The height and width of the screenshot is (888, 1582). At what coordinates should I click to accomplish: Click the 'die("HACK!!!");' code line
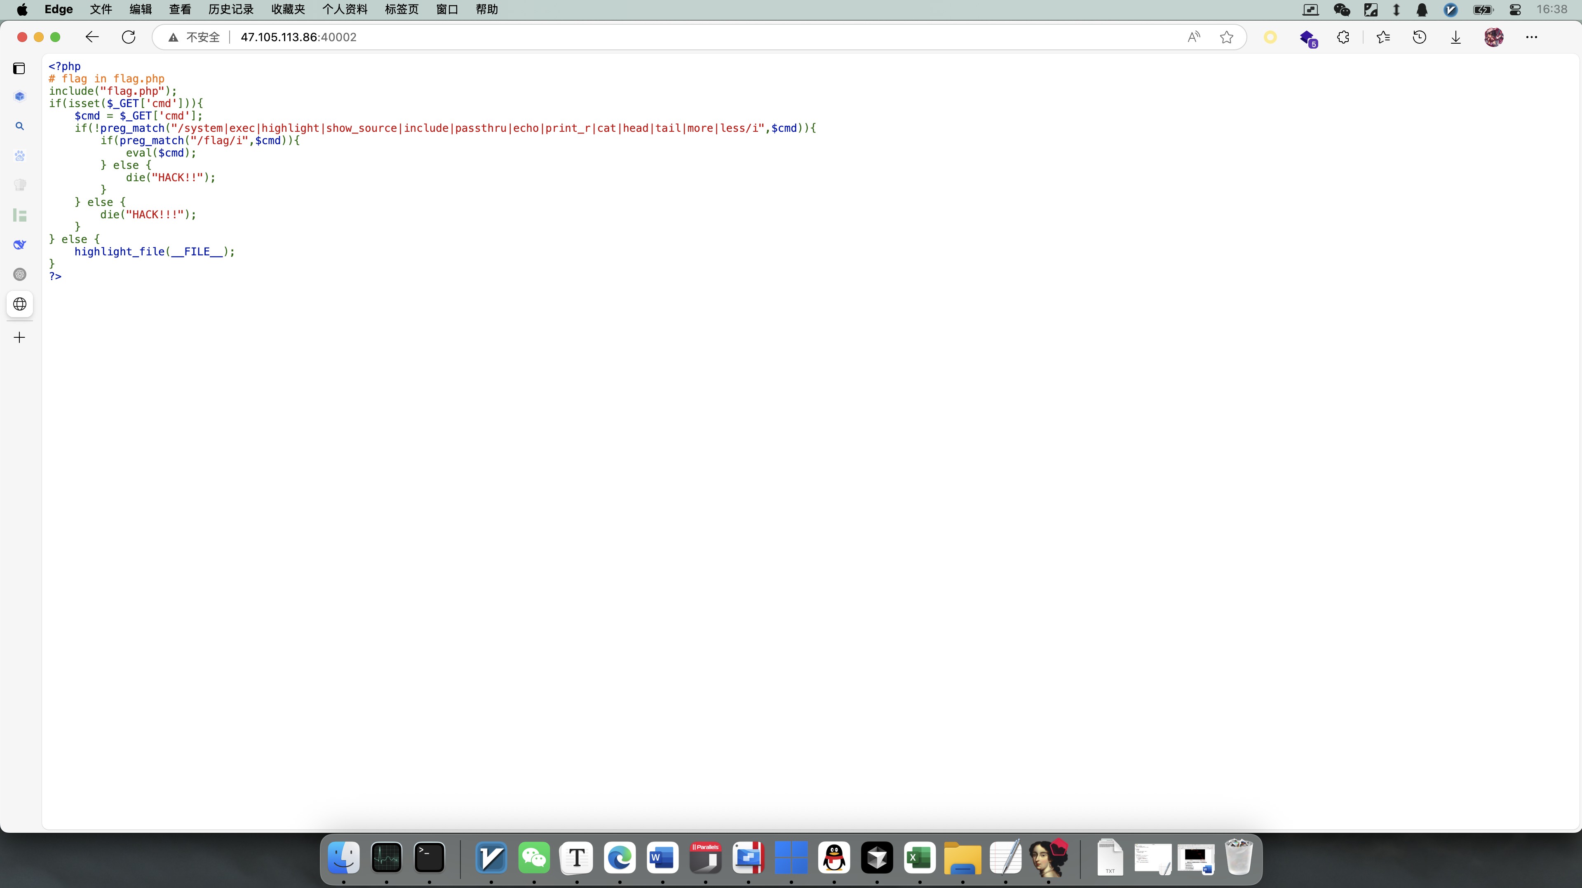[x=148, y=214]
